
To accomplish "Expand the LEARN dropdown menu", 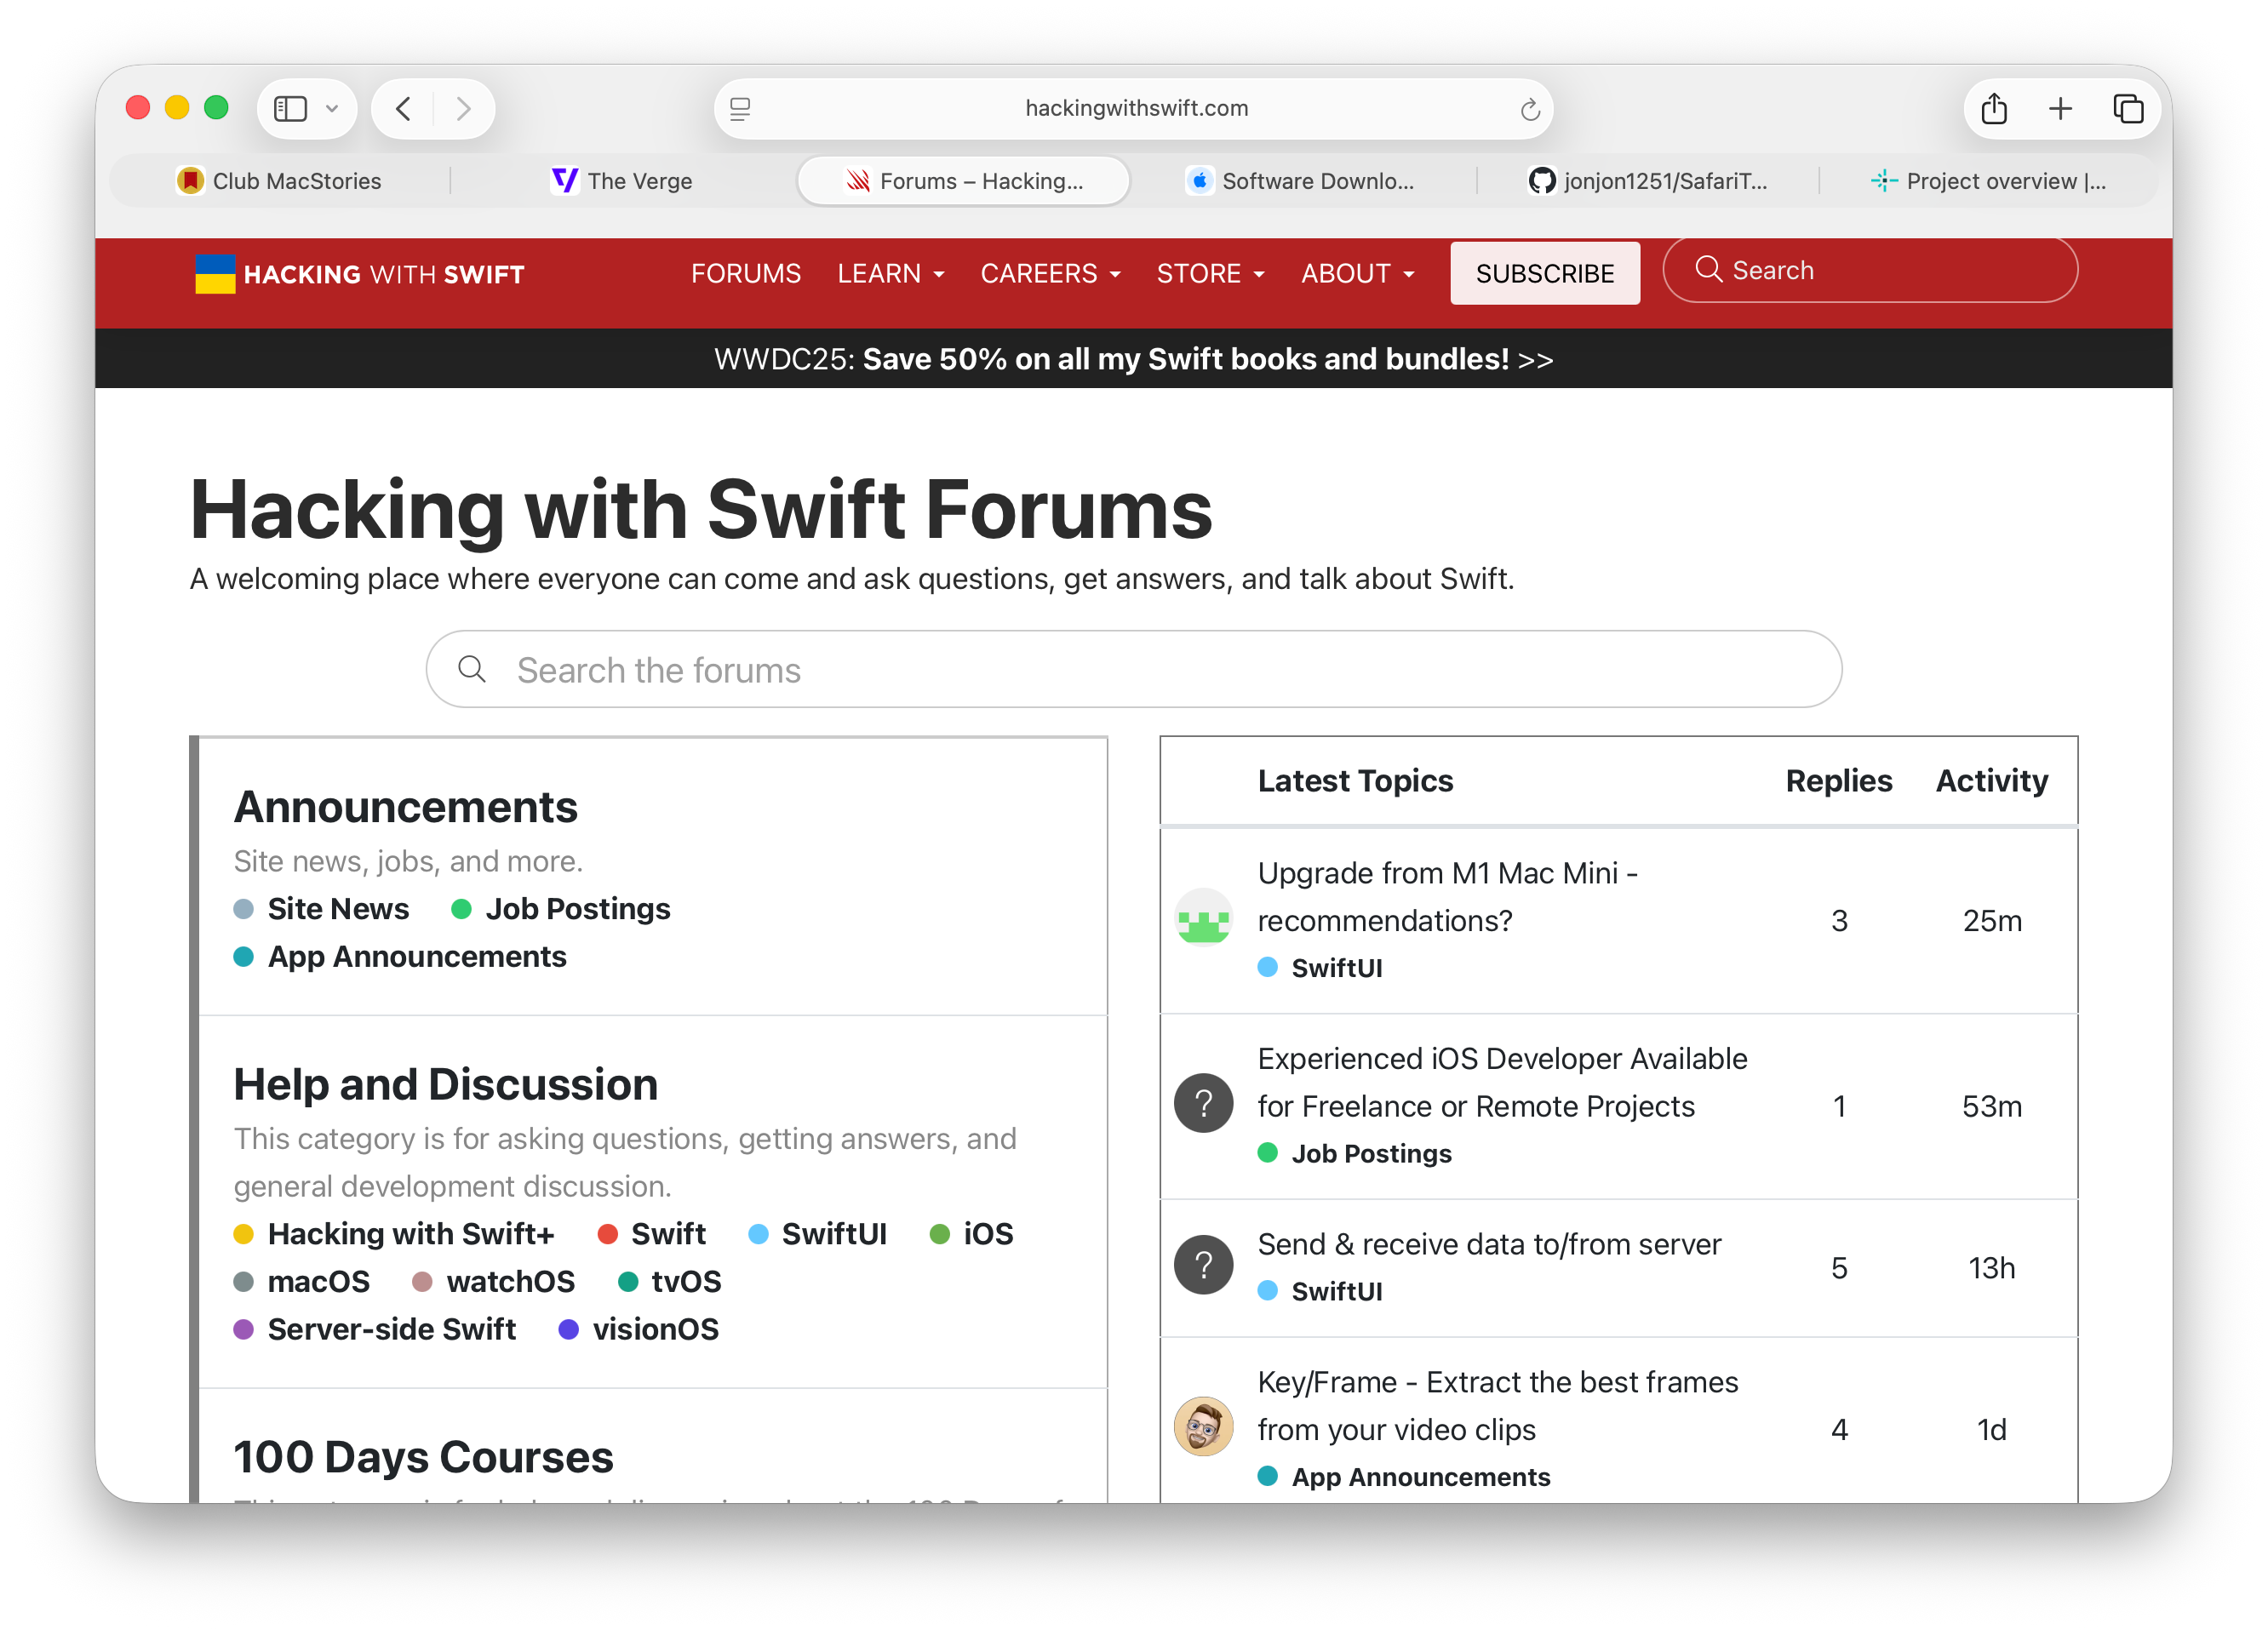I will point(890,273).
